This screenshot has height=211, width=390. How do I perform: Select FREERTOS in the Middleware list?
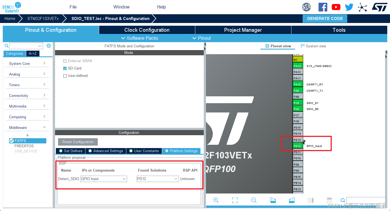[x=24, y=146]
